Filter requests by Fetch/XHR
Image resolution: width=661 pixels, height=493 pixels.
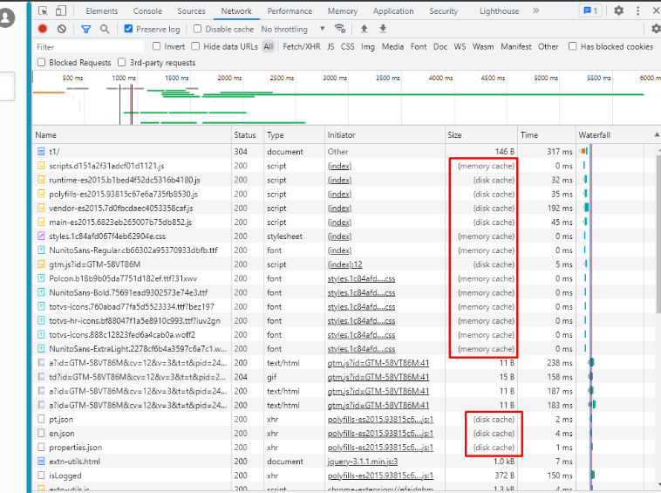[x=302, y=46]
